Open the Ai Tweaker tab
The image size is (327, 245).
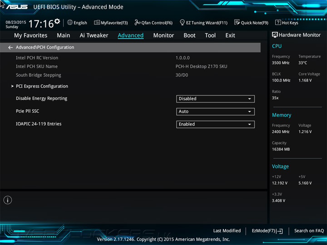click(94, 35)
